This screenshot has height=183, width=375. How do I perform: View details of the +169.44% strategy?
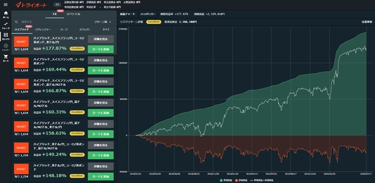[x=100, y=60]
